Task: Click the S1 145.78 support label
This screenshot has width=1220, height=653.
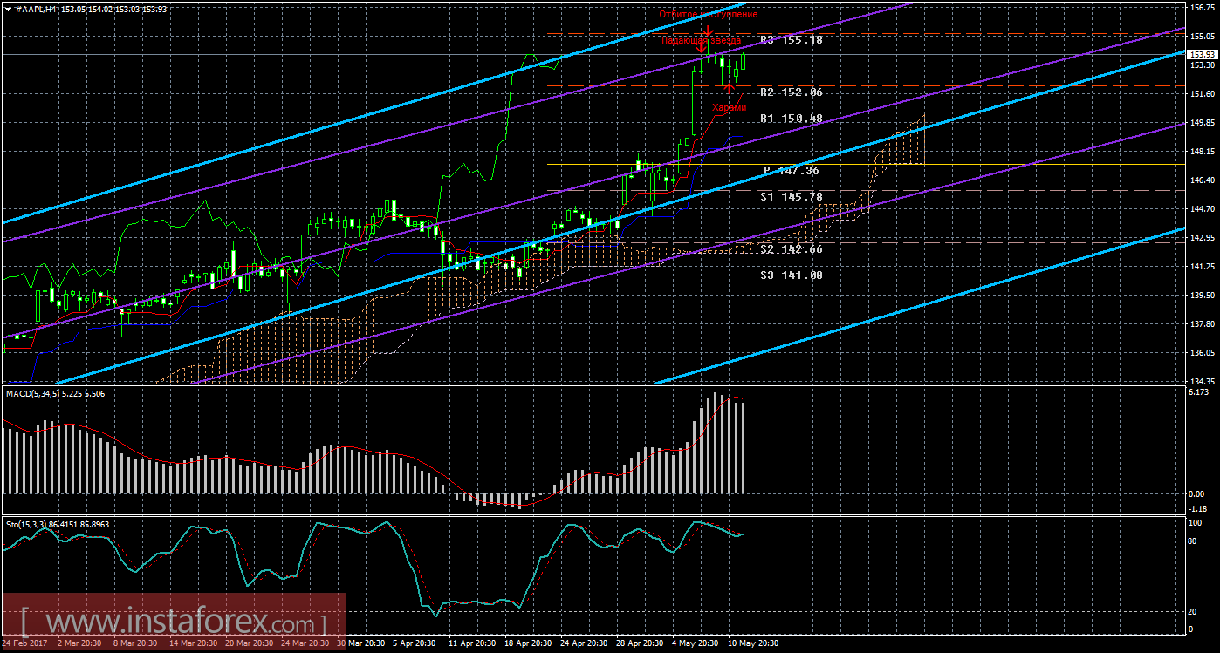Action: pyautogui.click(x=792, y=197)
